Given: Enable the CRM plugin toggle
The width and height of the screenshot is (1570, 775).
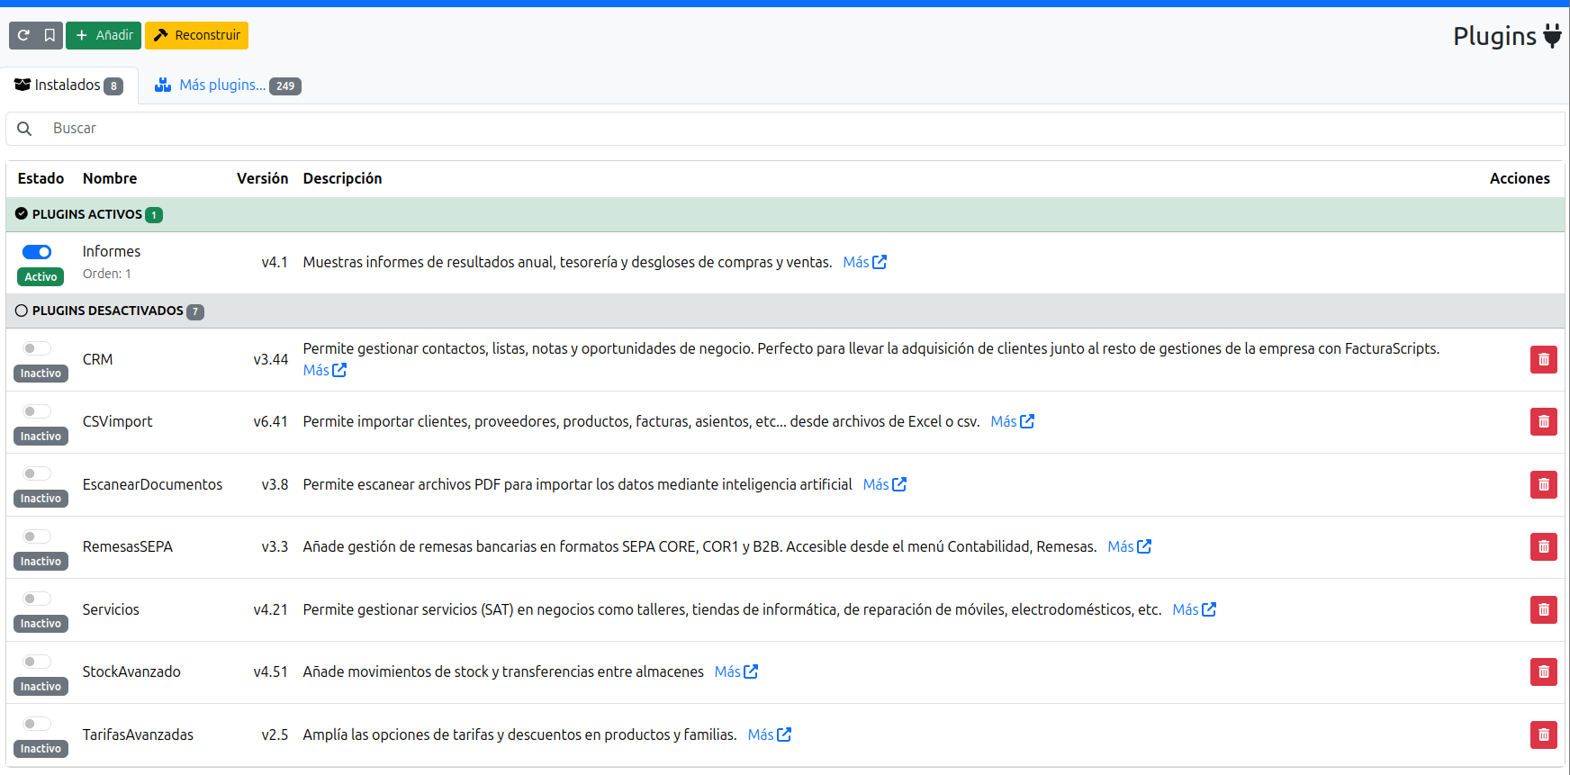Looking at the screenshot, I should [37, 348].
